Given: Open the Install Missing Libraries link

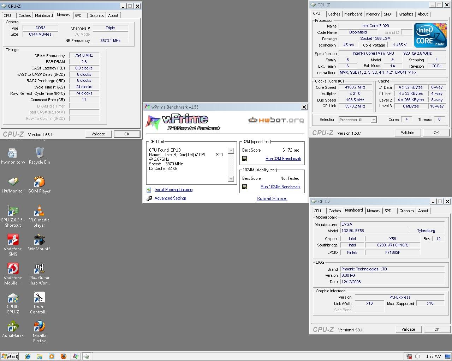Looking at the screenshot, I should [x=173, y=190].
